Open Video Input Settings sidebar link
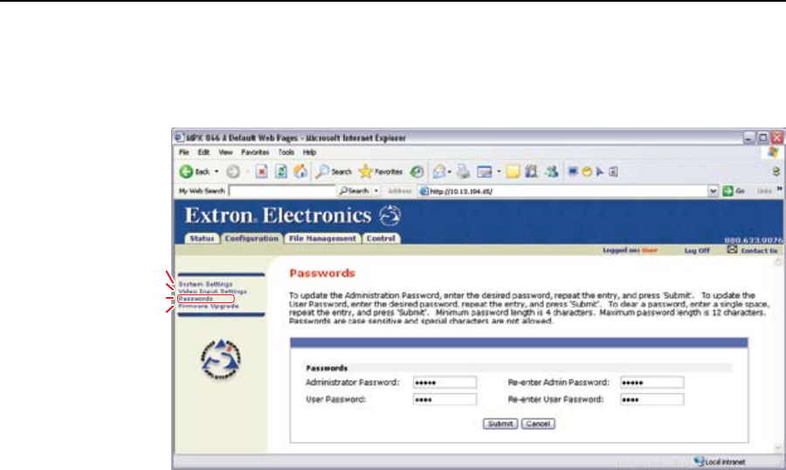786x470 pixels. click(212, 292)
